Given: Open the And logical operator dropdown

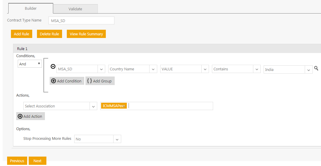Looking at the screenshot, I should tap(30, 64).
